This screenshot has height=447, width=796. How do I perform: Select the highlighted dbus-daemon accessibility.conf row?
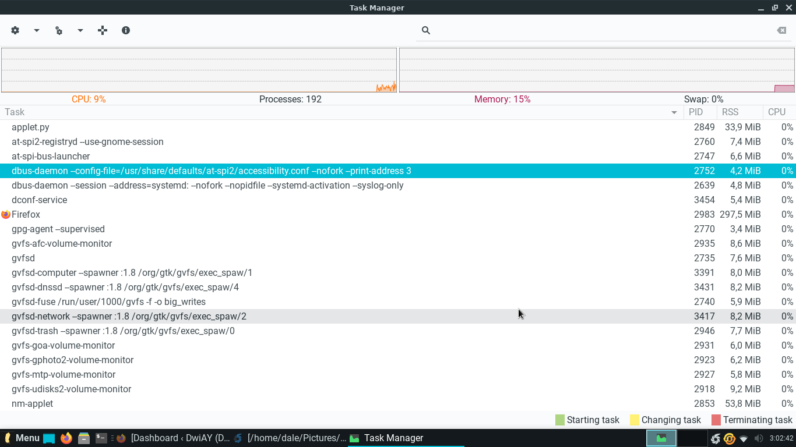click(398, 171)
